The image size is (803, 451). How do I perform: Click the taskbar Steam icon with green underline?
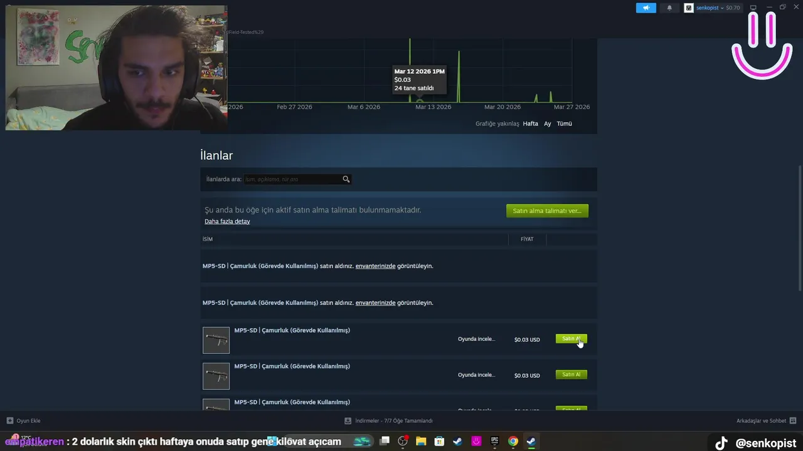pyautogui.click(x=531, y=441)
